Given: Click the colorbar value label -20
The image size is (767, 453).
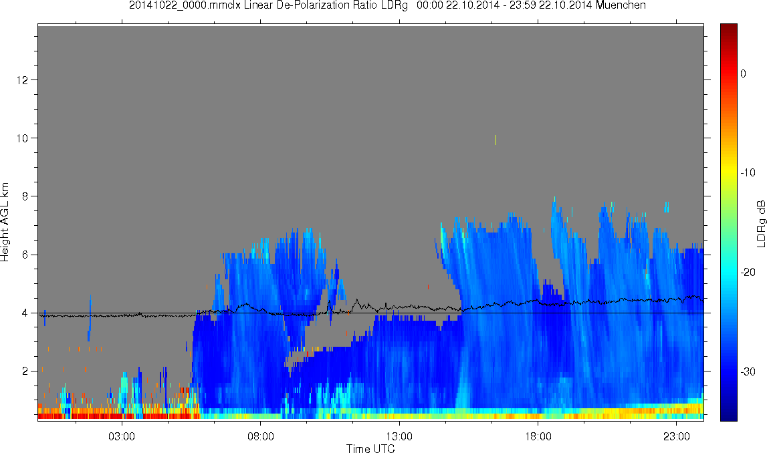Looking at the screenshot, I should (748, 272).
